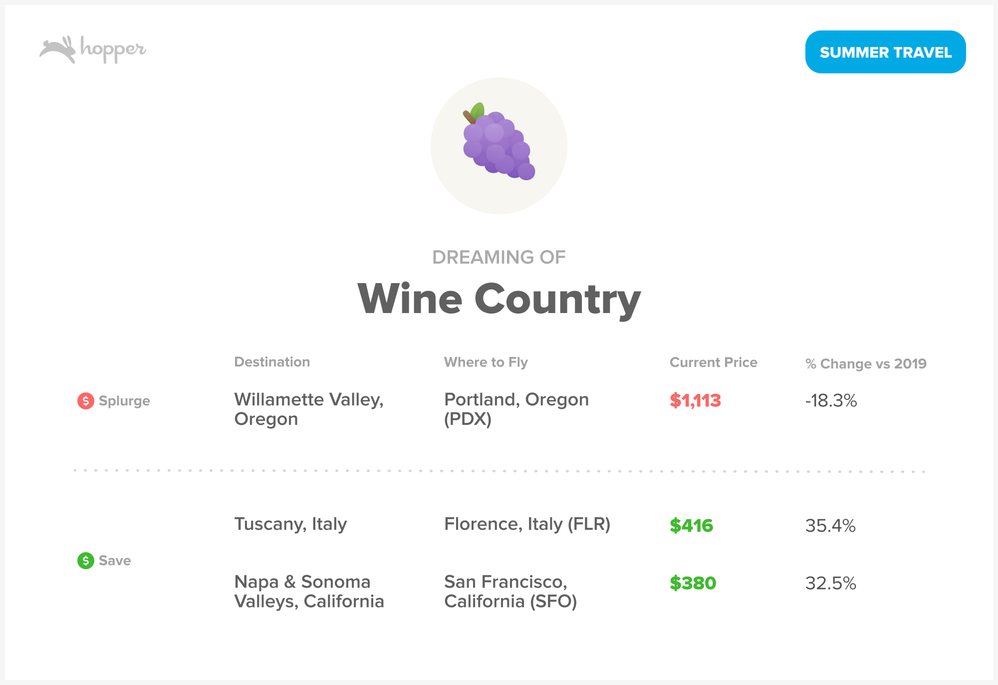Select Willamette Valley, Oregon destination
Viewport: 998px width, 685px height.
tap(308, 409)
